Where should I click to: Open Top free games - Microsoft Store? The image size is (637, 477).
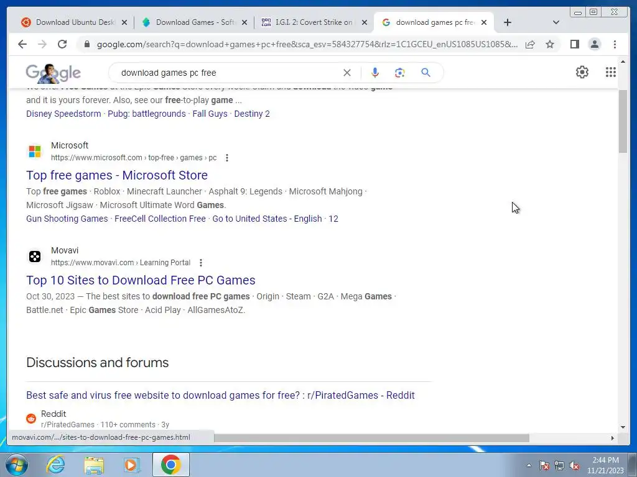(117, 175)
